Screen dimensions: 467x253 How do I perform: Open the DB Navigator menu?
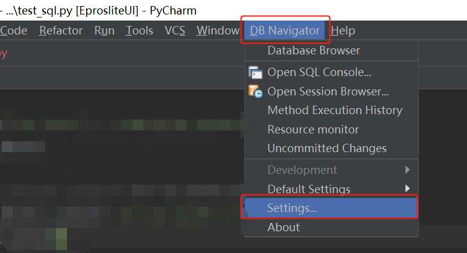285,30
